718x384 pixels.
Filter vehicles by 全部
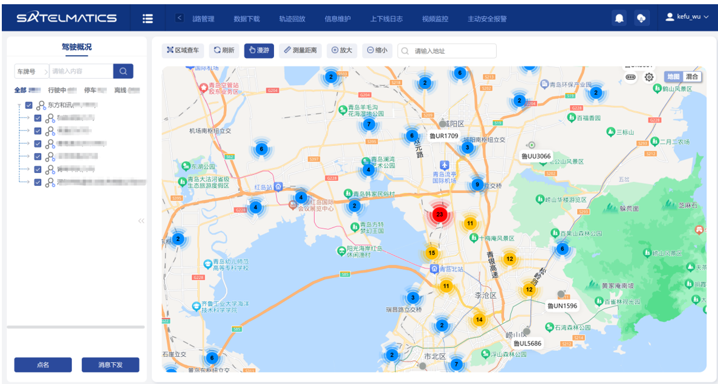[x=20, y=90]
